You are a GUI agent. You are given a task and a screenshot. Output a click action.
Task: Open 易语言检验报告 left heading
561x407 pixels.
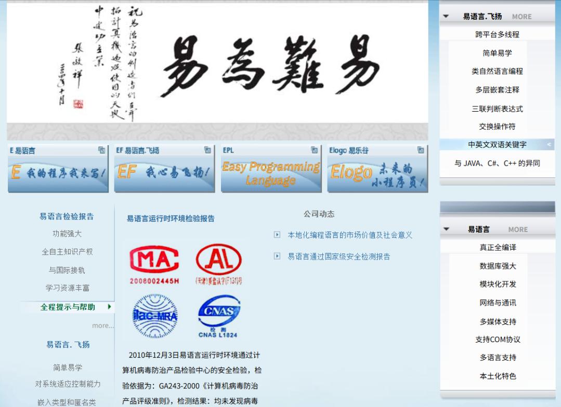(67, 216)
